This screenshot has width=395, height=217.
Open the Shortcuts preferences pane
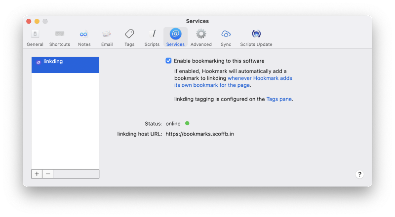59,37
